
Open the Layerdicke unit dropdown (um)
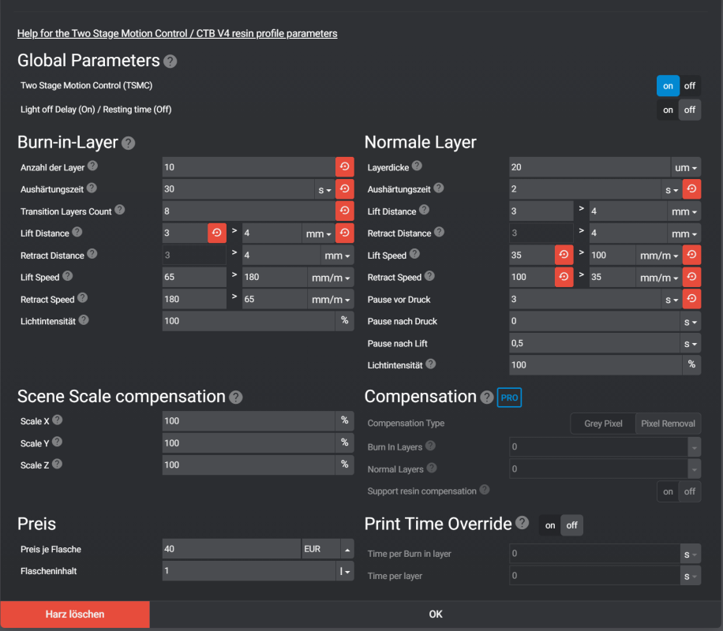pos(686,167)
